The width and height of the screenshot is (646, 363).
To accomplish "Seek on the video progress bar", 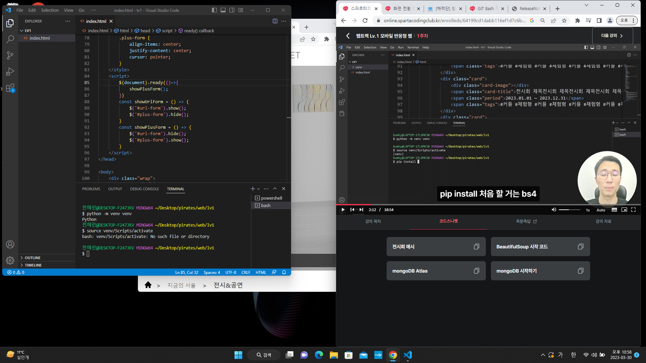I will tap(488, 204).
